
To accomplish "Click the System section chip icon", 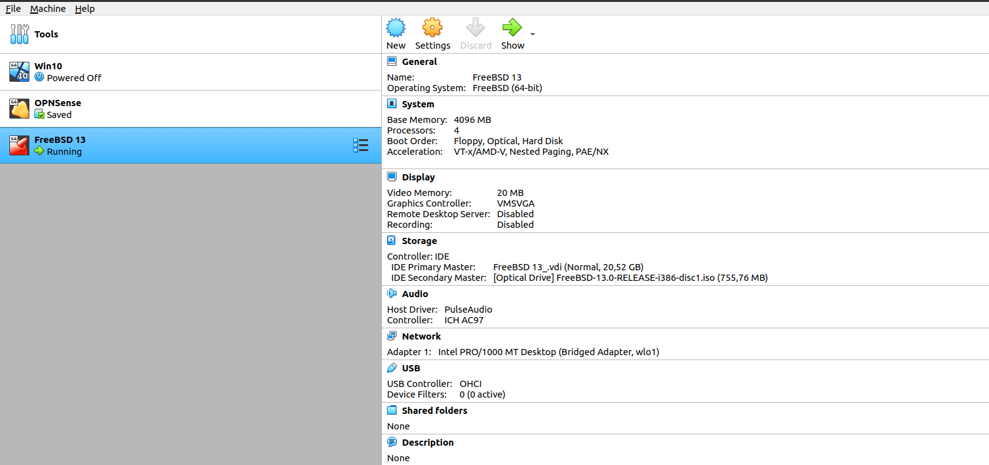I will point(392,104).
